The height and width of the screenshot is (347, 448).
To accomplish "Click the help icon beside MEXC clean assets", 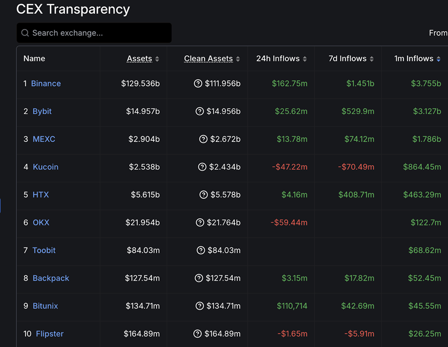I will (x=203, y=139).
